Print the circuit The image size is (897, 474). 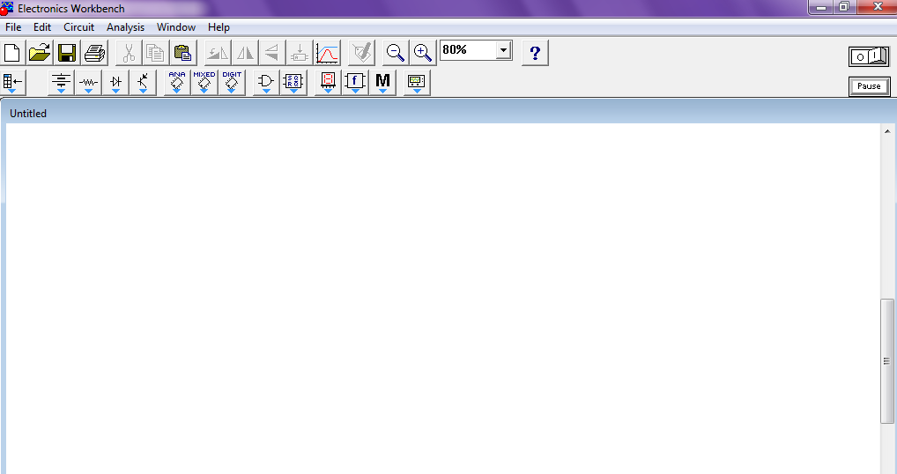click(x=94, y=53)
